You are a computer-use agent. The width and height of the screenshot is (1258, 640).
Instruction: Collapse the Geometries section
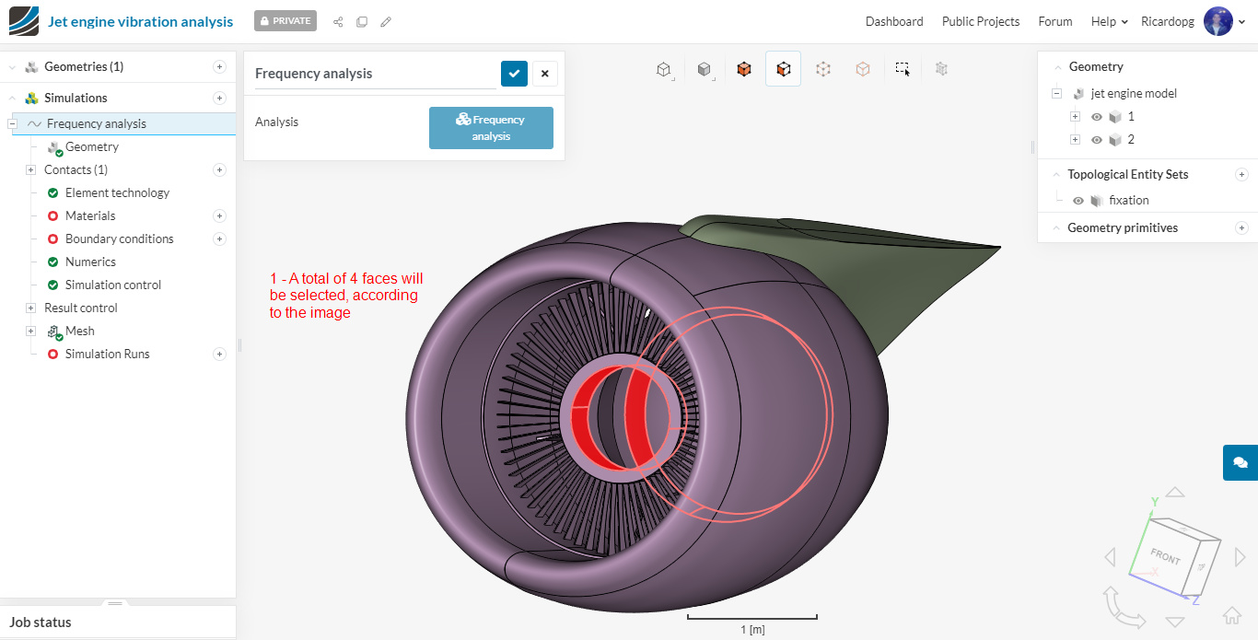pos(12,67)
